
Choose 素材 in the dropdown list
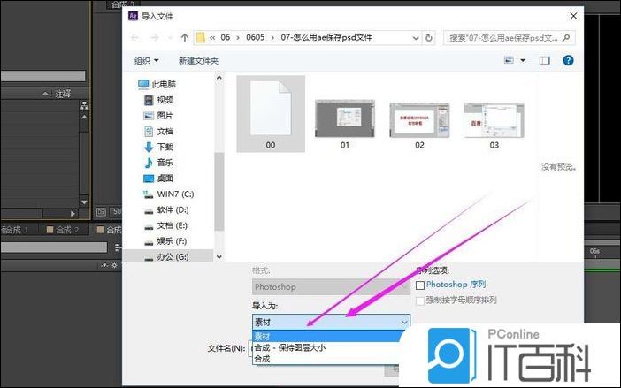click(x=327, y=337)
